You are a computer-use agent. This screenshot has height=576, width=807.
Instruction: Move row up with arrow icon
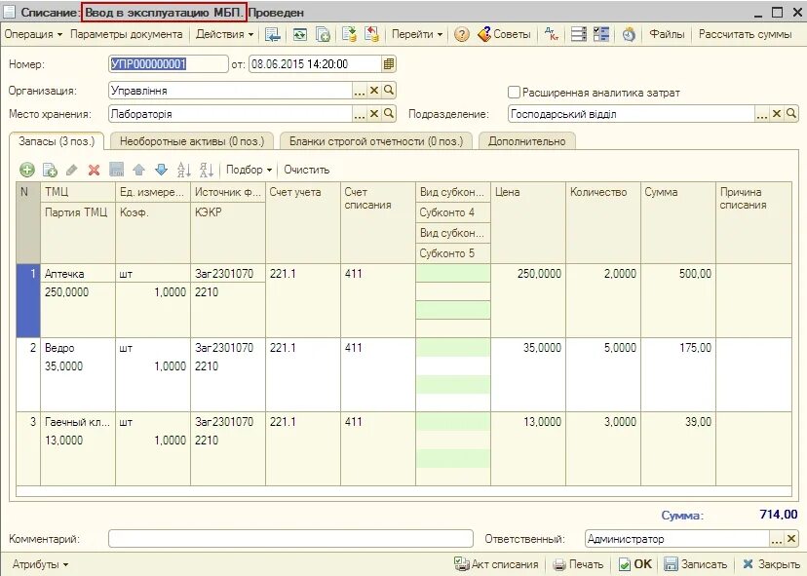(139, 170)
